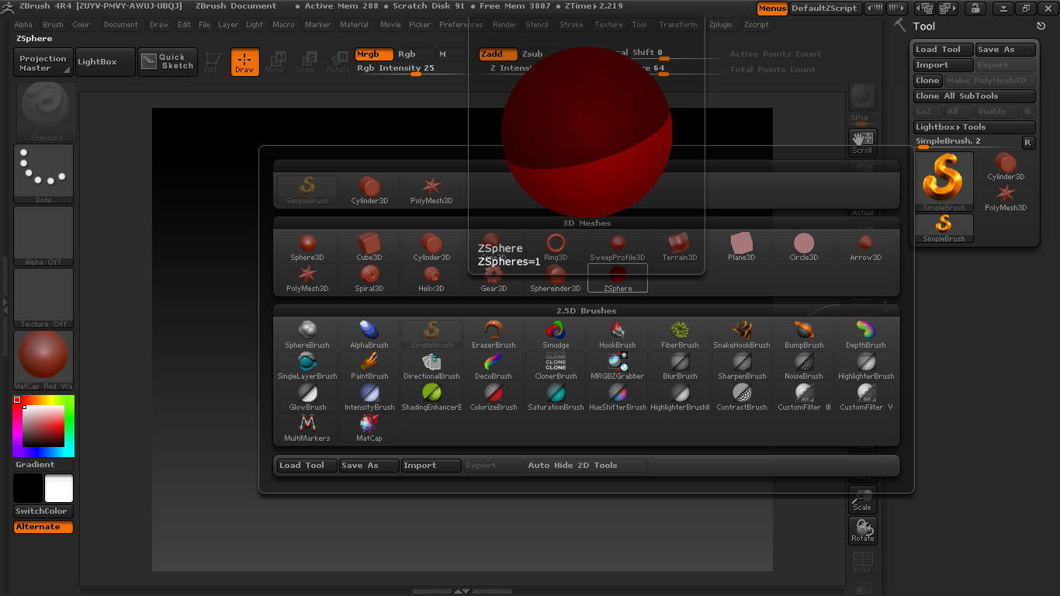Pick the SnakeHookBrush tool

(x=742, y=335)
